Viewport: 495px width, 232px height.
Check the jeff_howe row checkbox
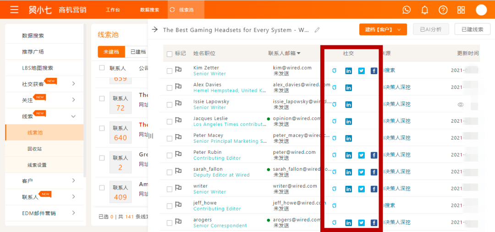170,206
